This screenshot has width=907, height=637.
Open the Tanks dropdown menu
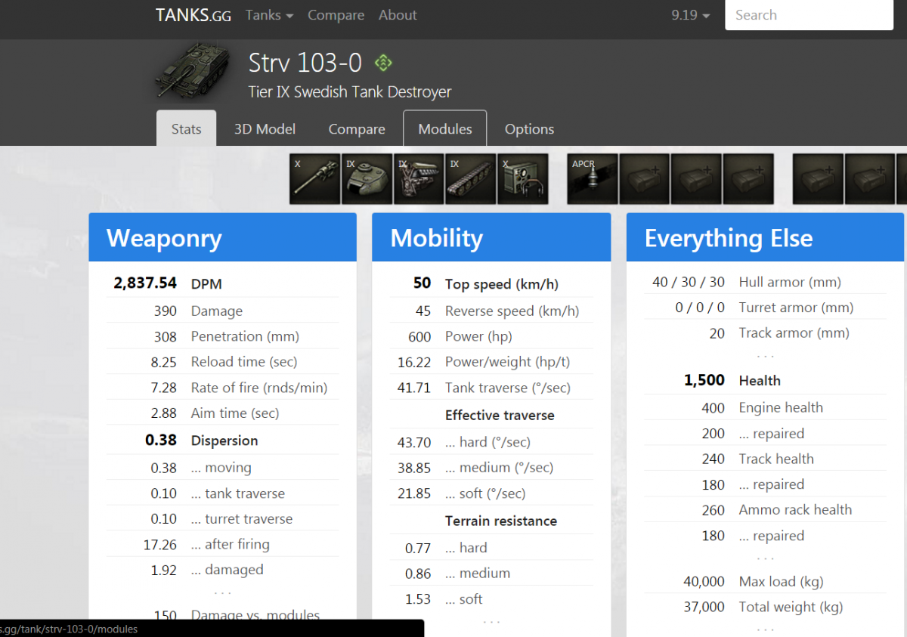pos(269,15)
